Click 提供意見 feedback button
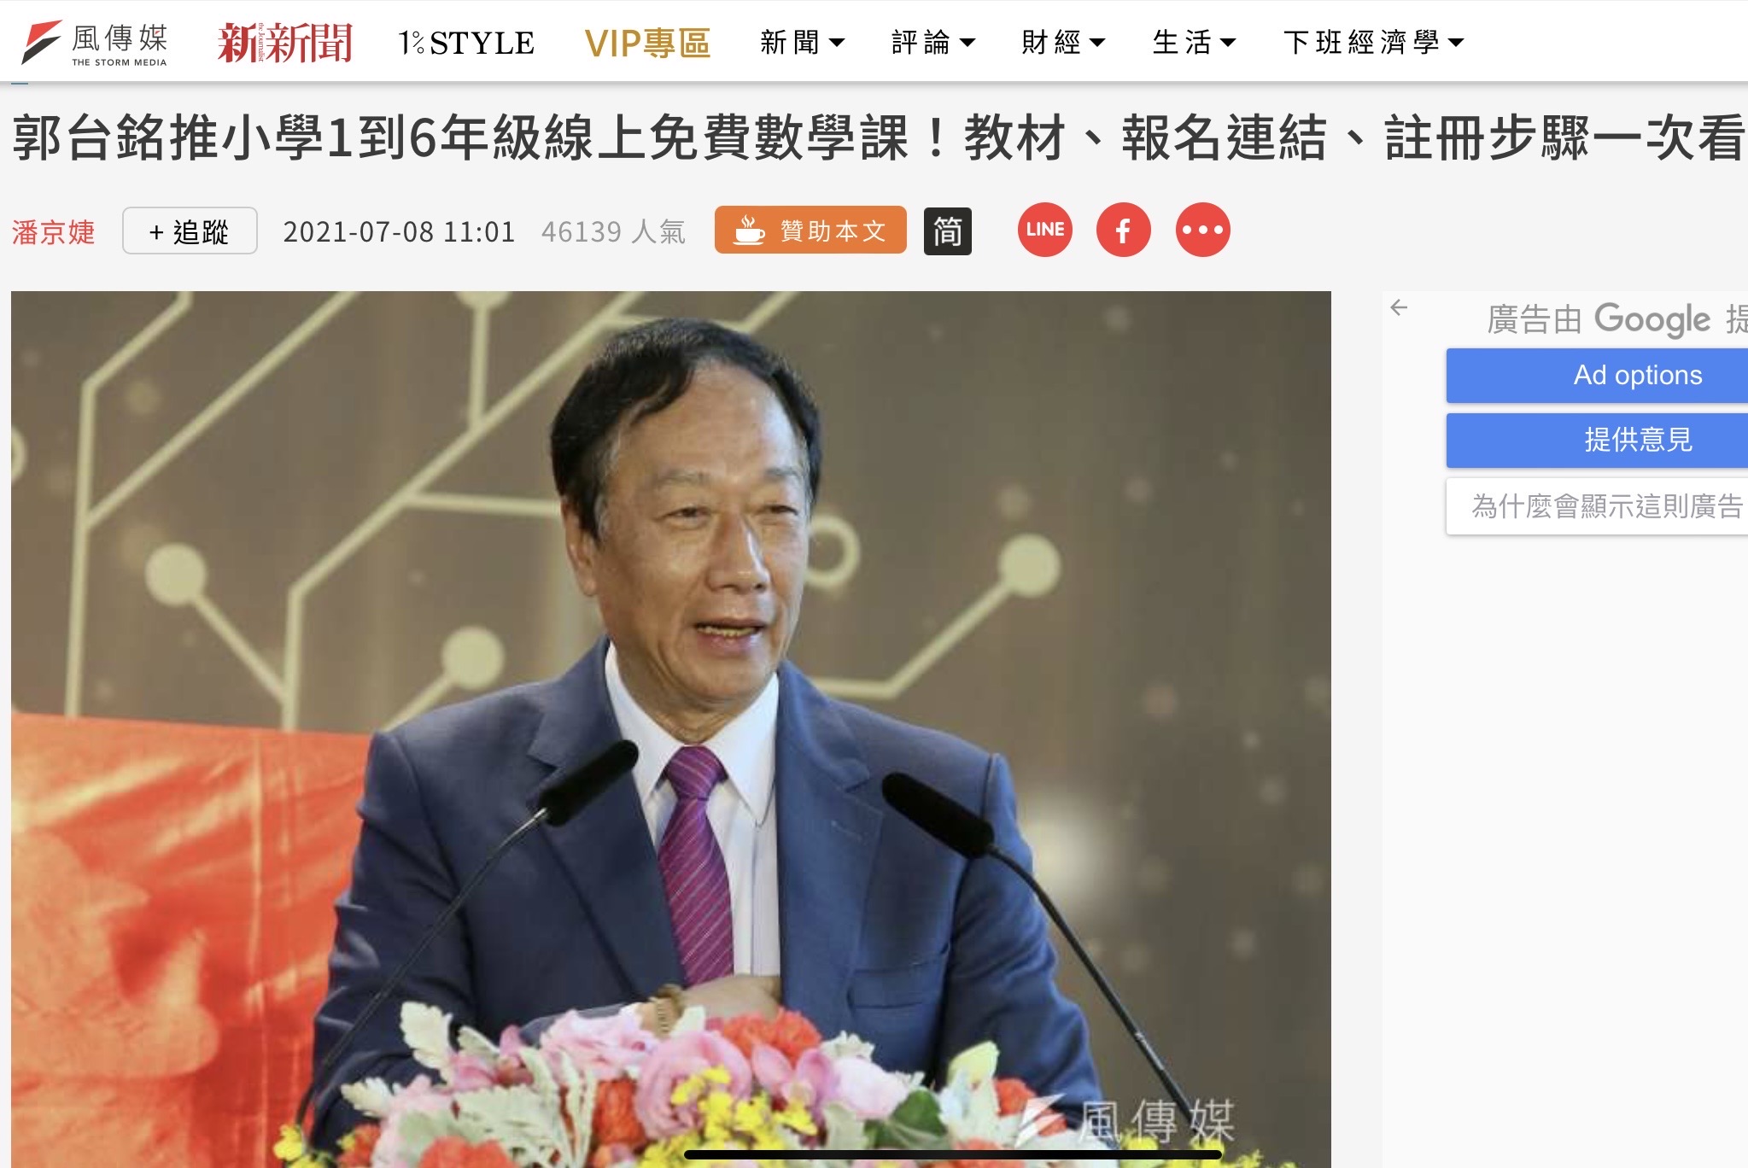 tap(1597, 440)
